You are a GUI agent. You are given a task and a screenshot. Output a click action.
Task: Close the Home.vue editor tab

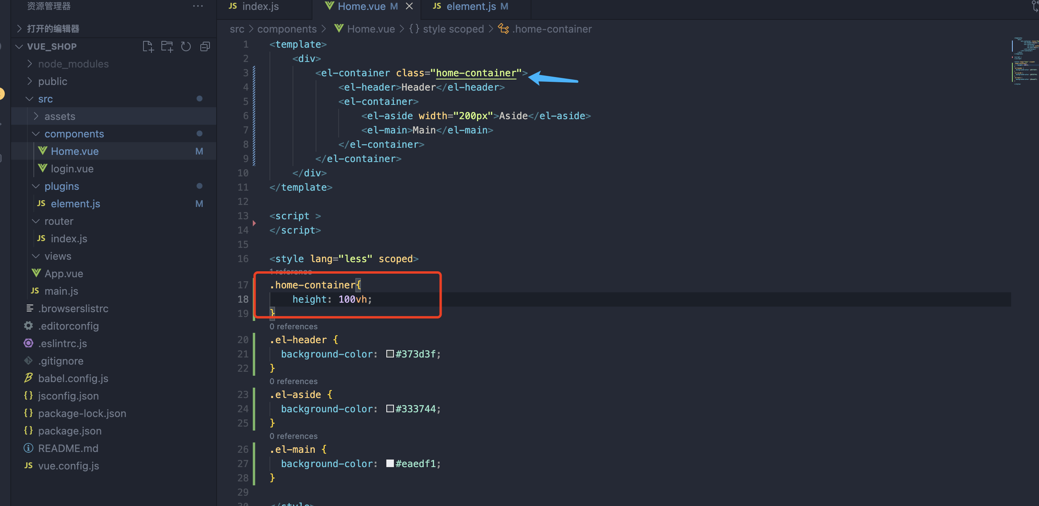tap(409, 6)
